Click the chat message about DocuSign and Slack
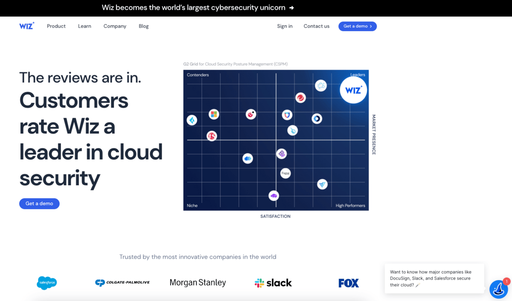Screen dimensions: 512x301 tap(434, 278)
